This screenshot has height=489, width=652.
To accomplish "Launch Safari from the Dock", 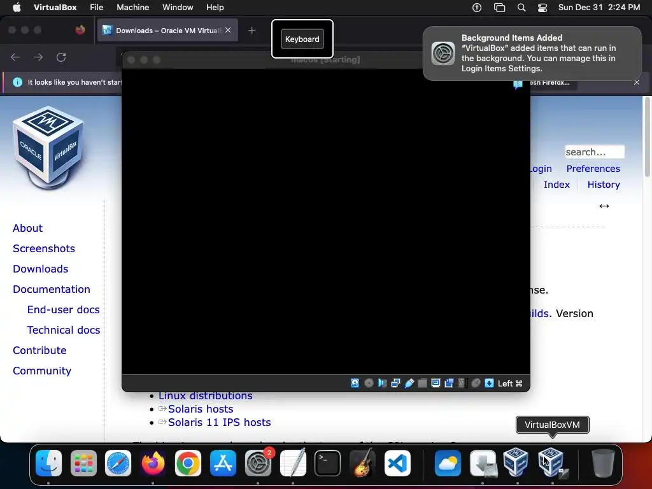I will (x=118, y=463).
